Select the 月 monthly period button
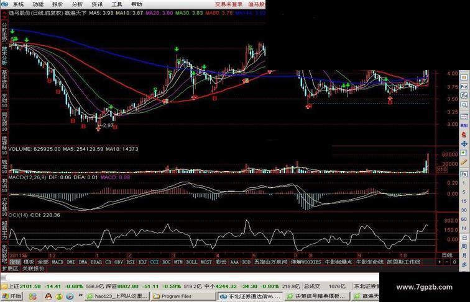The width and height of the screenshot is (470, 302). [464, 255]
